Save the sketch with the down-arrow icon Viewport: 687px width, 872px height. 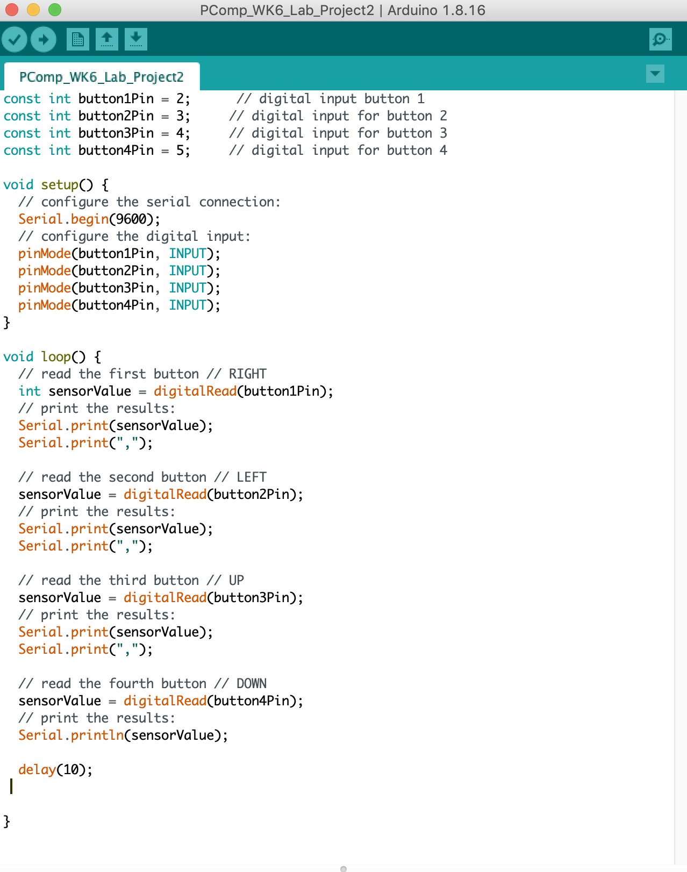tap(136, 39)
